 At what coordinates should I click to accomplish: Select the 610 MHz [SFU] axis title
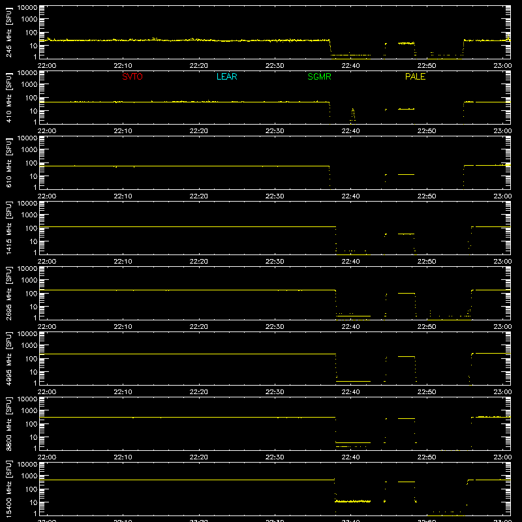pos(9,162)
